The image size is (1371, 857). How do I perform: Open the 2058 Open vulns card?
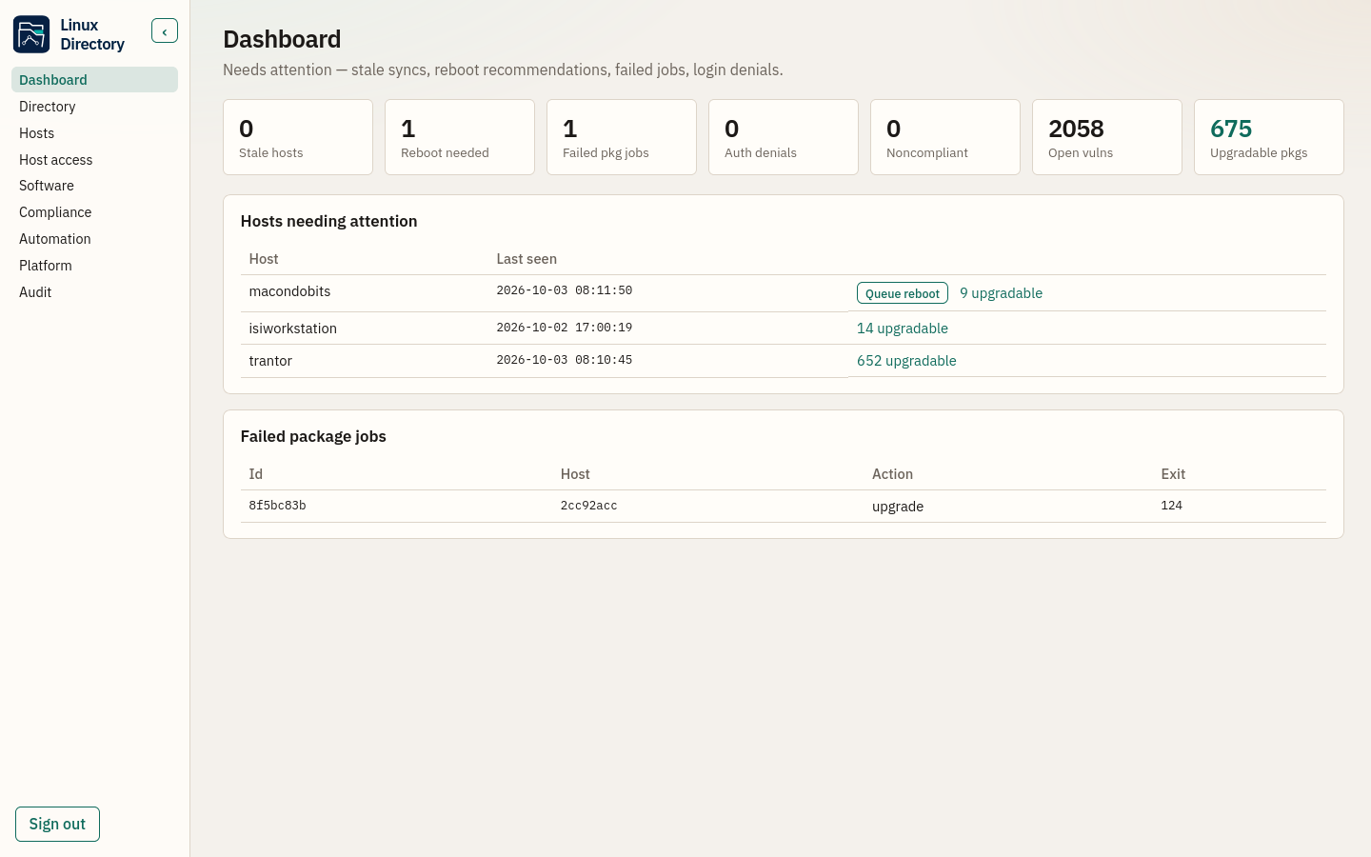coord(1107,137)
